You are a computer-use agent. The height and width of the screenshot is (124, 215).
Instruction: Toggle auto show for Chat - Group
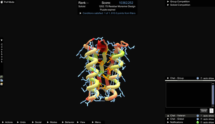202,78
